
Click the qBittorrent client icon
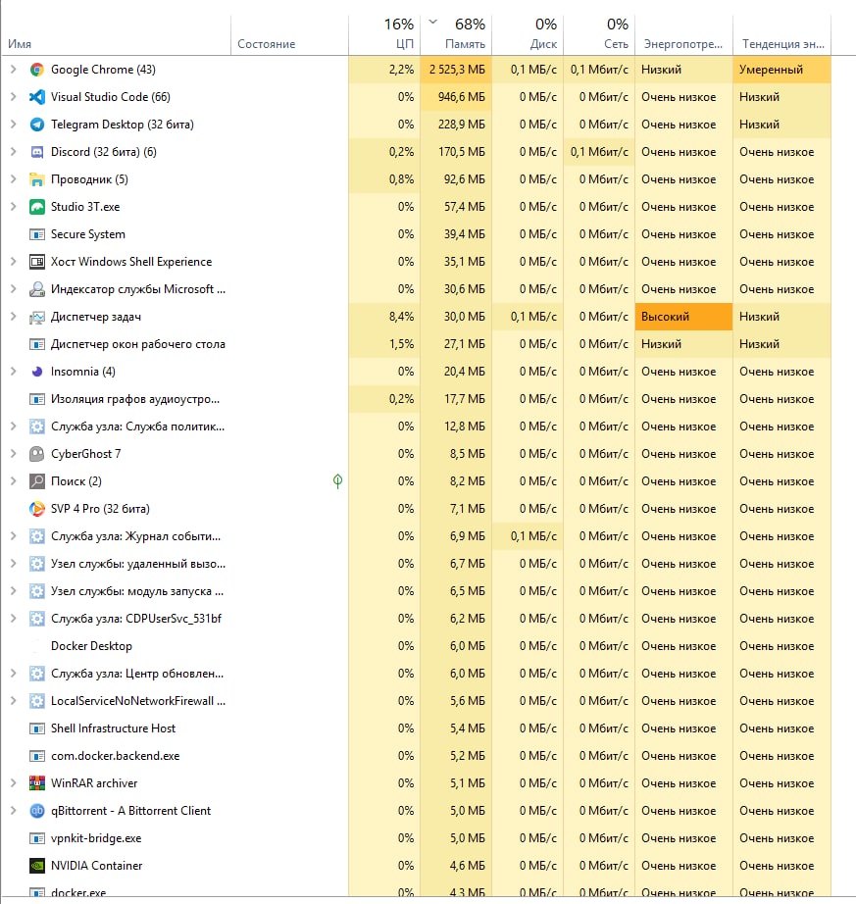pos(37,811)
